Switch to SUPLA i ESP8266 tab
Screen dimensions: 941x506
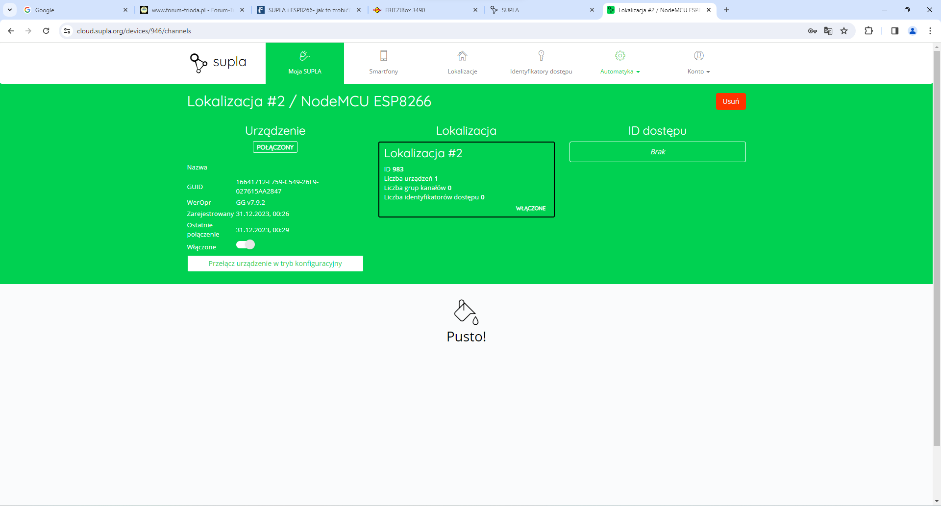(x=309, y=10)
